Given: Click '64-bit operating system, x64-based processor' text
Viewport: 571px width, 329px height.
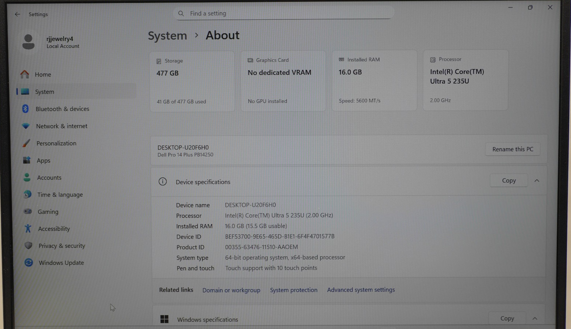Looking at the screenshot, I should pyautogui.click(x=285, y=257).
